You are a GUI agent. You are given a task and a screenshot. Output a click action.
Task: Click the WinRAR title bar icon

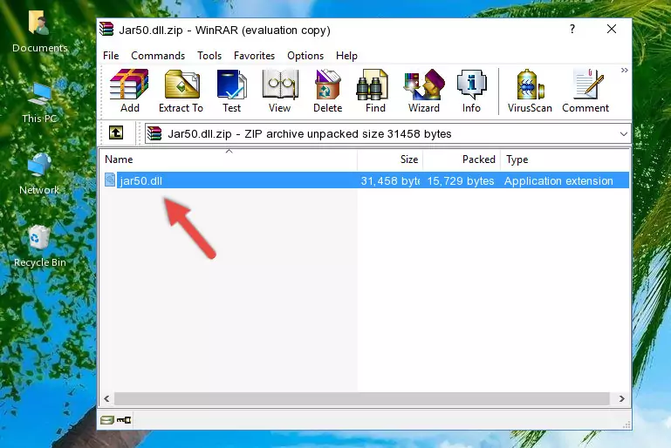click(106, 30)
